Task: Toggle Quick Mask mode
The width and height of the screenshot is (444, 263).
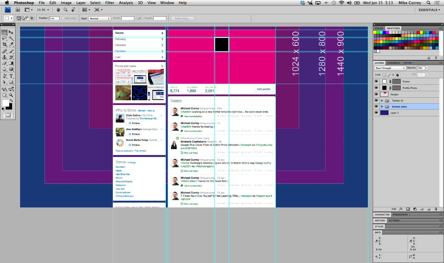Action: point(8,115)
